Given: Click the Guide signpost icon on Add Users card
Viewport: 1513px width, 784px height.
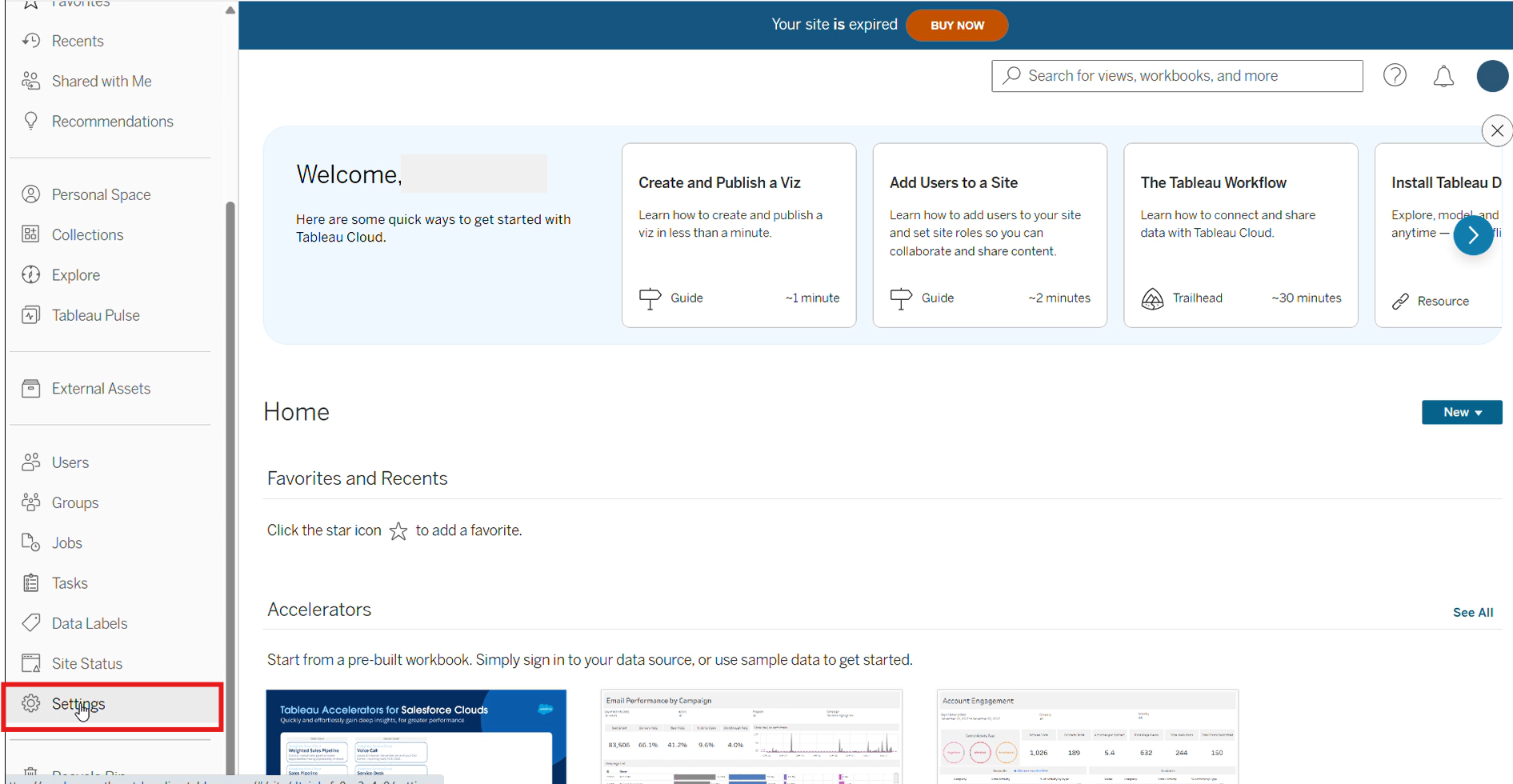Looking at the screenshot, I should coord(901,298).
